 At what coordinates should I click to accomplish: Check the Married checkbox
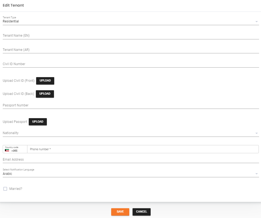pos(5,188)
